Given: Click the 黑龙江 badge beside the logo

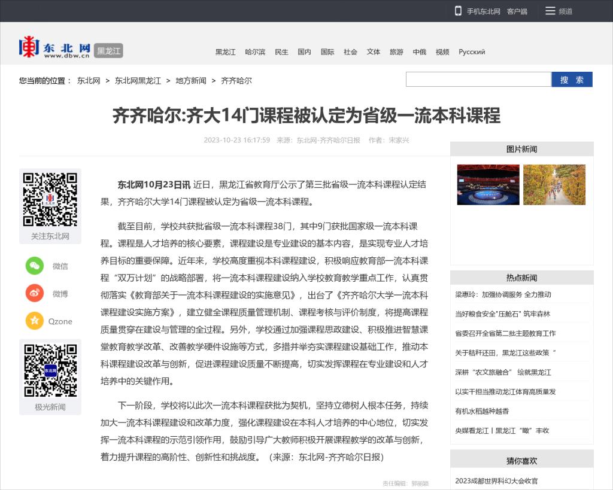Looking at the screenshot, I should click(x=108, y=51).
